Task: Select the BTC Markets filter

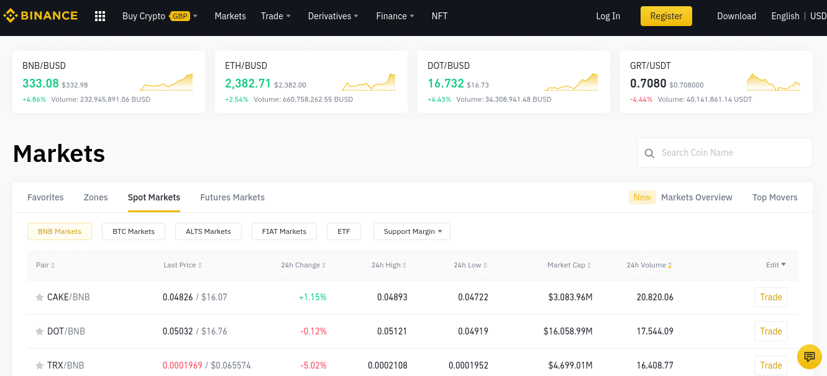Action: 134,231
